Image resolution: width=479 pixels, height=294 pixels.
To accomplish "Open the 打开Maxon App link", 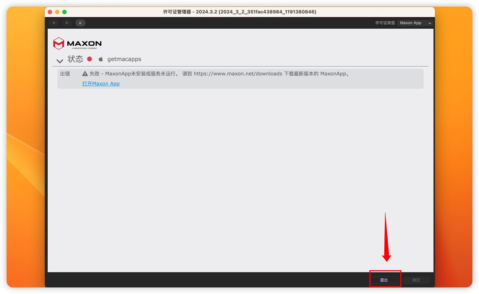I will pos(101,84).
